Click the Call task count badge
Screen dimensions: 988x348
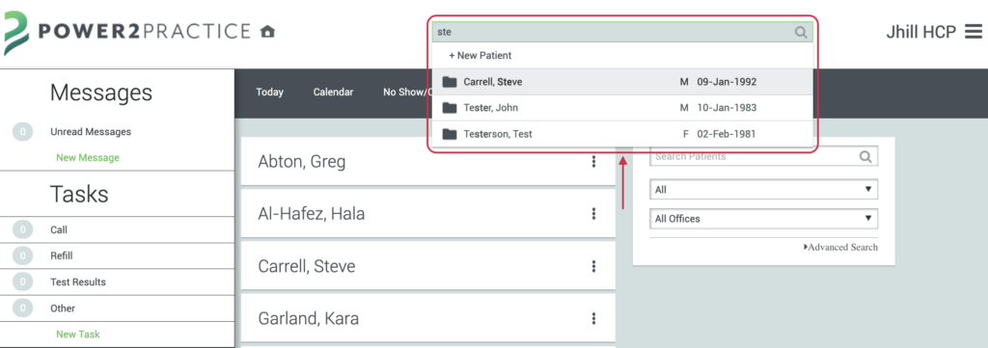pyautogui.click(x=23, y=229)
